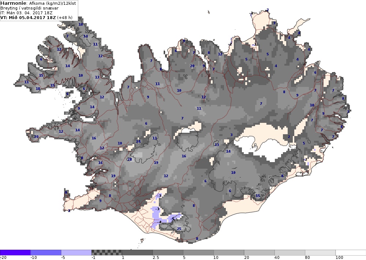Click the '(+48 h)' forecast offset text
This screenshot has height=260, width=366.
[x=65, y=18]
